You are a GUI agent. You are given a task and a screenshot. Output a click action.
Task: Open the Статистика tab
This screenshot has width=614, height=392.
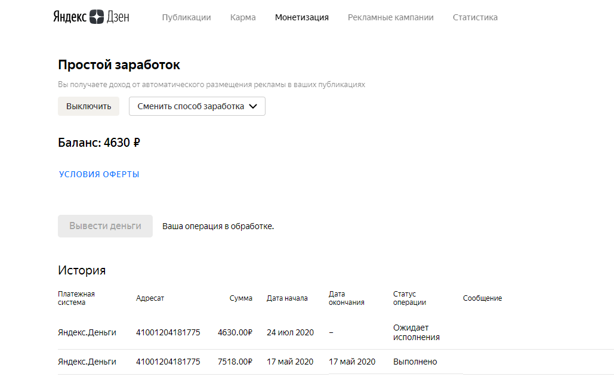(475, 17)
